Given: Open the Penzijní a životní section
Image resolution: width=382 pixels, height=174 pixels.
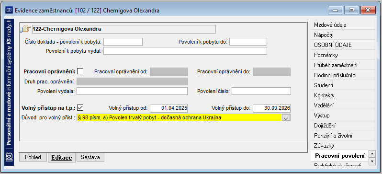Looking at the screenshot, I should (x=343, y=136).
